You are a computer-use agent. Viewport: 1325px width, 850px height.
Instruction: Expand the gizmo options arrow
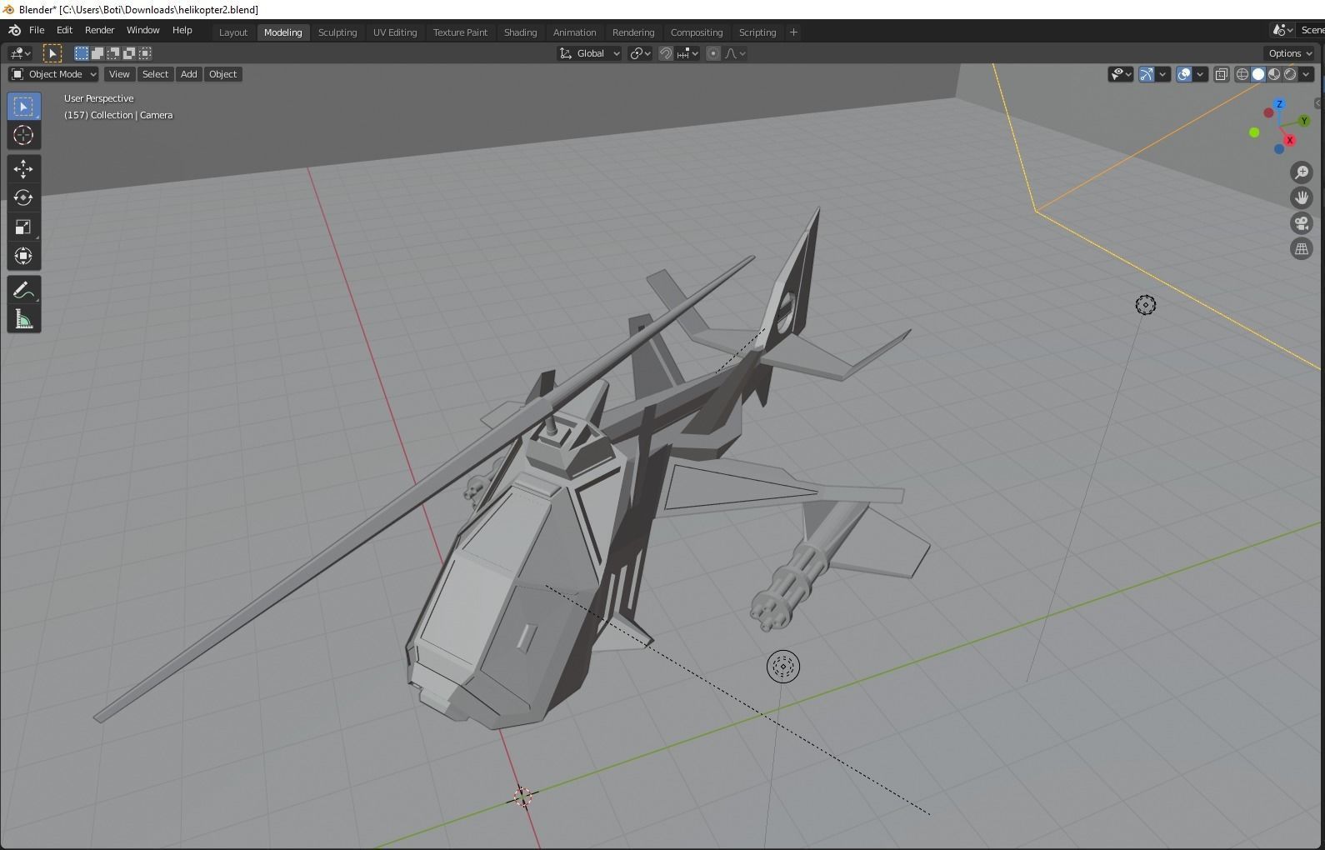[x=1162, y=74]
